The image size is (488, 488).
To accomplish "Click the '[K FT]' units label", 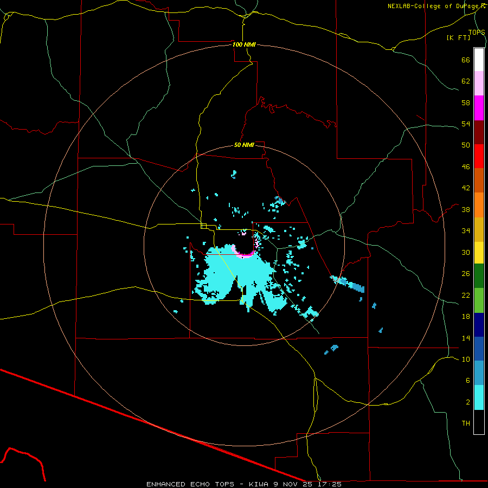I will click(x=458, y=37).
